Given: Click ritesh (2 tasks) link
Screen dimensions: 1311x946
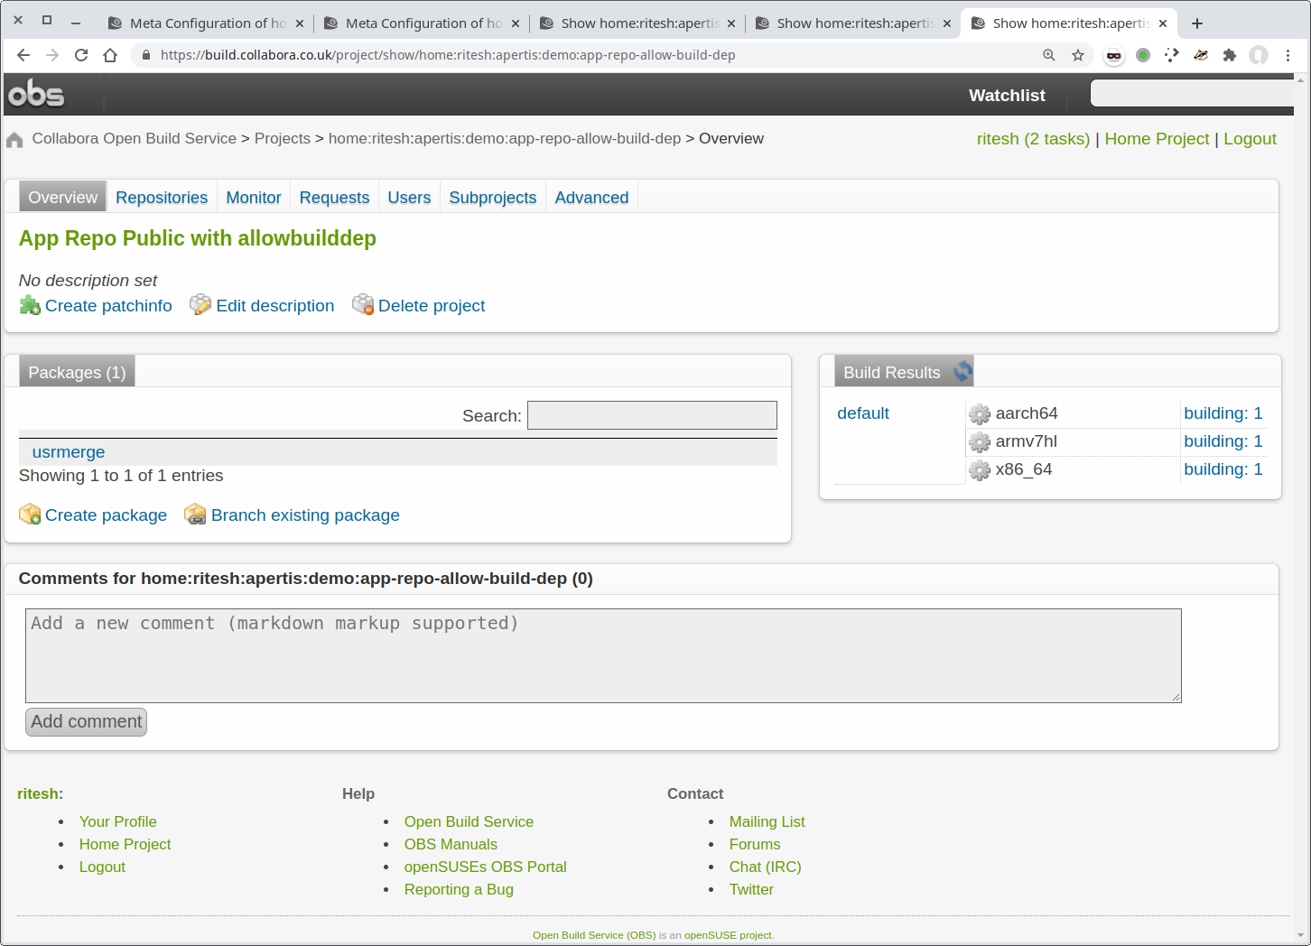Looking at the screenshot, I should [1033, 139].
